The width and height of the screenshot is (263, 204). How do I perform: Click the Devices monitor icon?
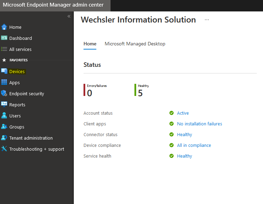[4, 71]
